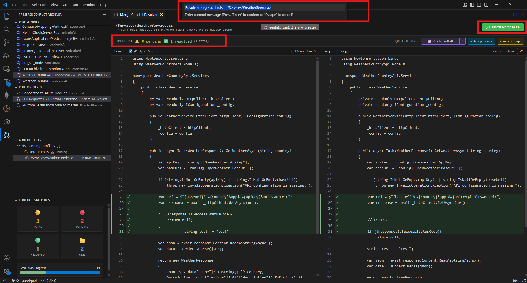
Task: Open the Selection menu
Action: point(39,5)
